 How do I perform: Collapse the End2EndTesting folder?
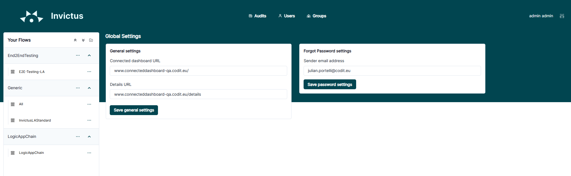click(x=89, y=56)
